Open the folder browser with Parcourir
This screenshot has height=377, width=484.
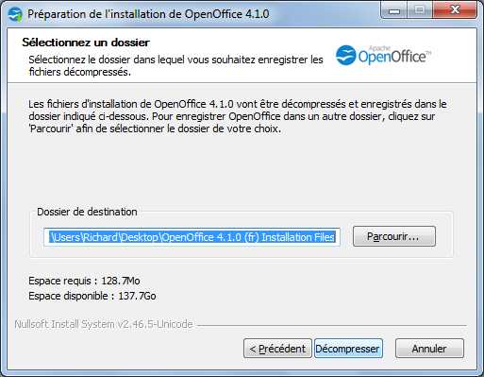pos(394,236)
